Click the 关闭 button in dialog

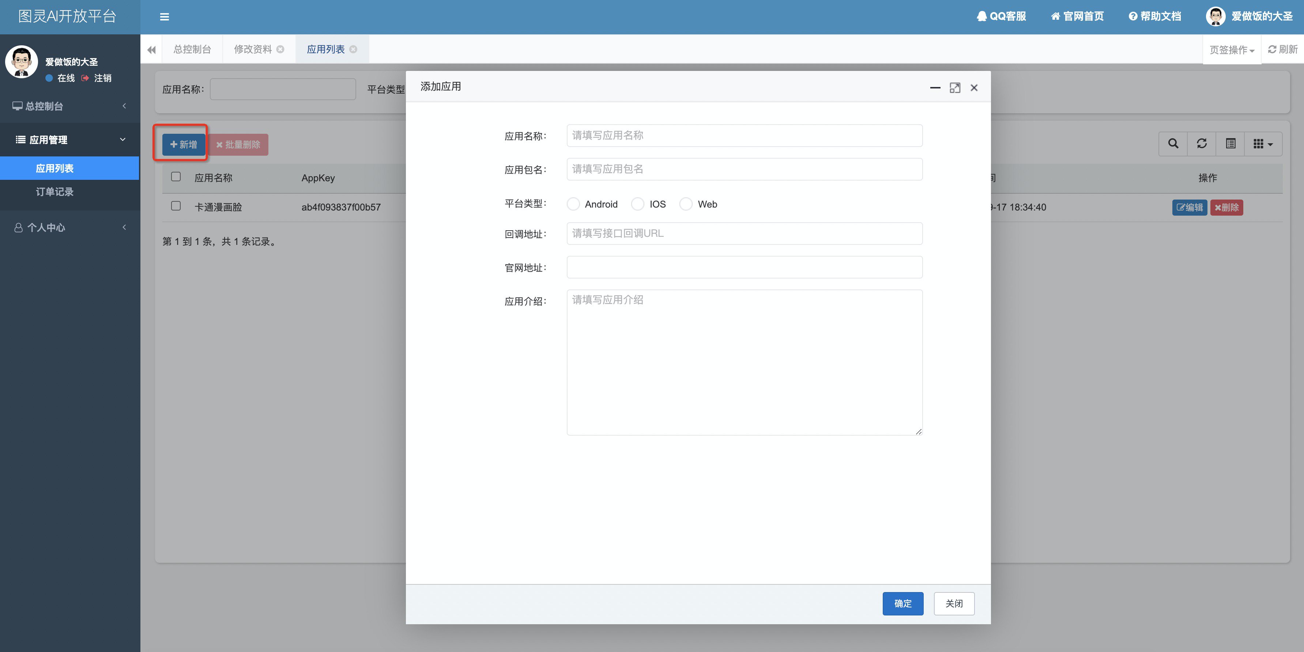click(x=954, y=603)
